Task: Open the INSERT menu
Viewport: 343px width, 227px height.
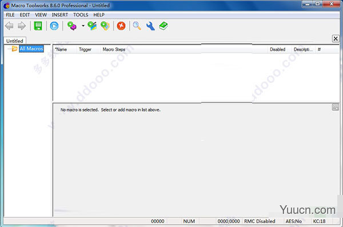Action: tap(59, 15)
